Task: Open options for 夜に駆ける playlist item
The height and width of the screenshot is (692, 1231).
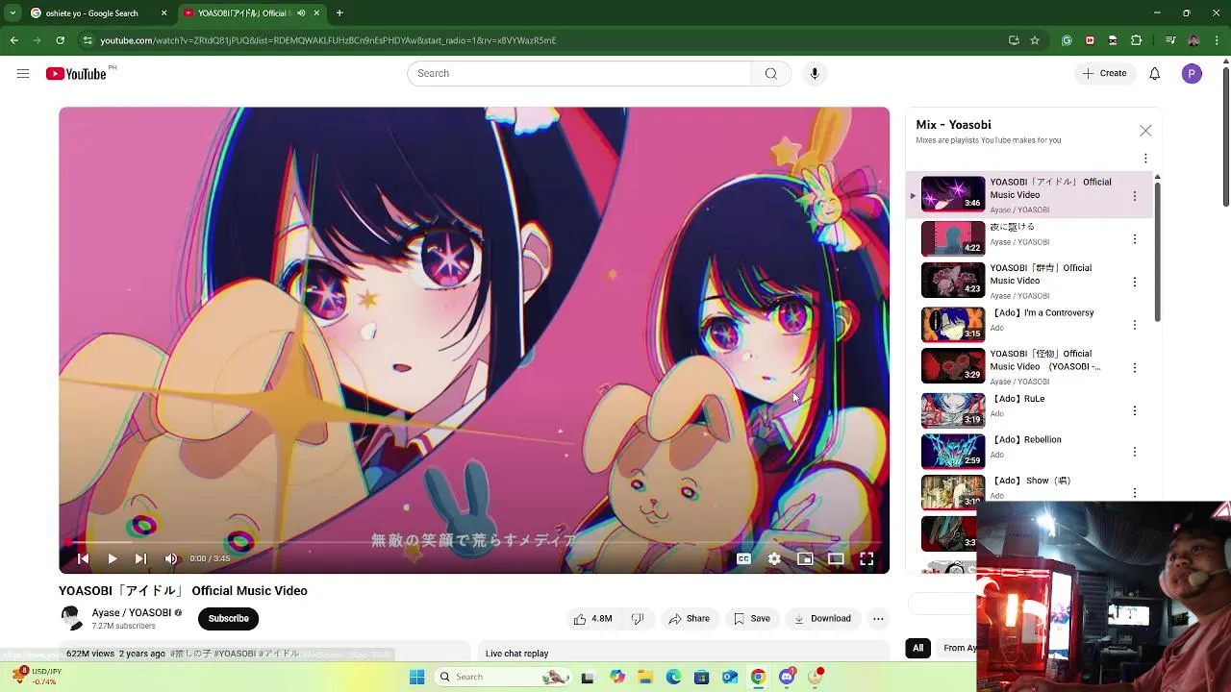Action: pyautogui.click(x=1135, y=239)
